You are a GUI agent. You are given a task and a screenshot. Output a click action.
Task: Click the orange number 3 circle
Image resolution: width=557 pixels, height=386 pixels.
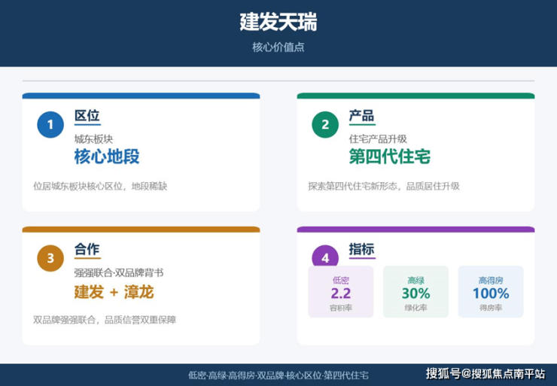(50, 258)
